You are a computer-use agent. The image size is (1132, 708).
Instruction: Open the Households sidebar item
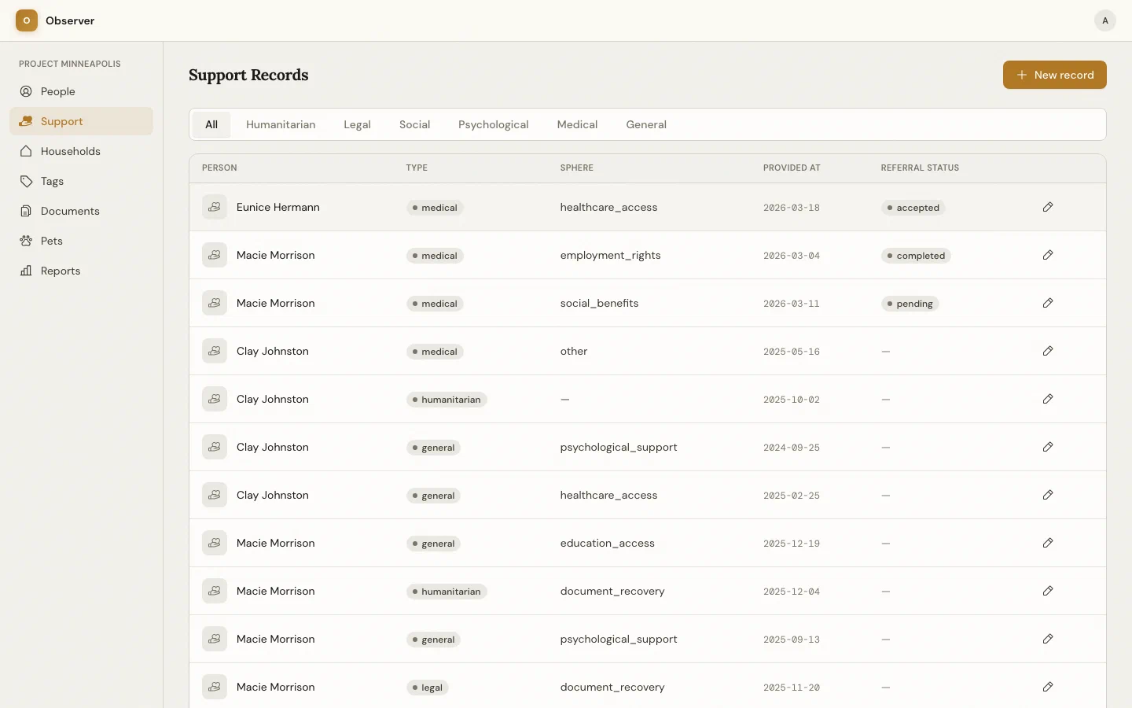point(69,151)
